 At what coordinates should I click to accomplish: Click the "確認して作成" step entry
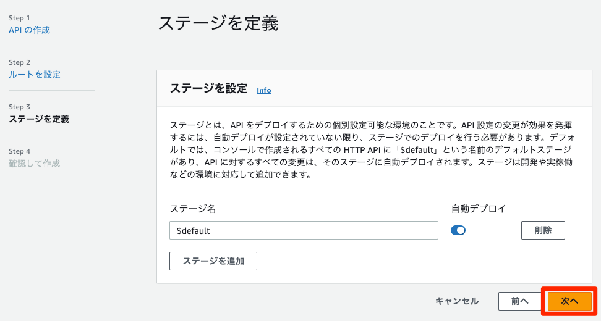pyautogui.click(x=35, y=164)
